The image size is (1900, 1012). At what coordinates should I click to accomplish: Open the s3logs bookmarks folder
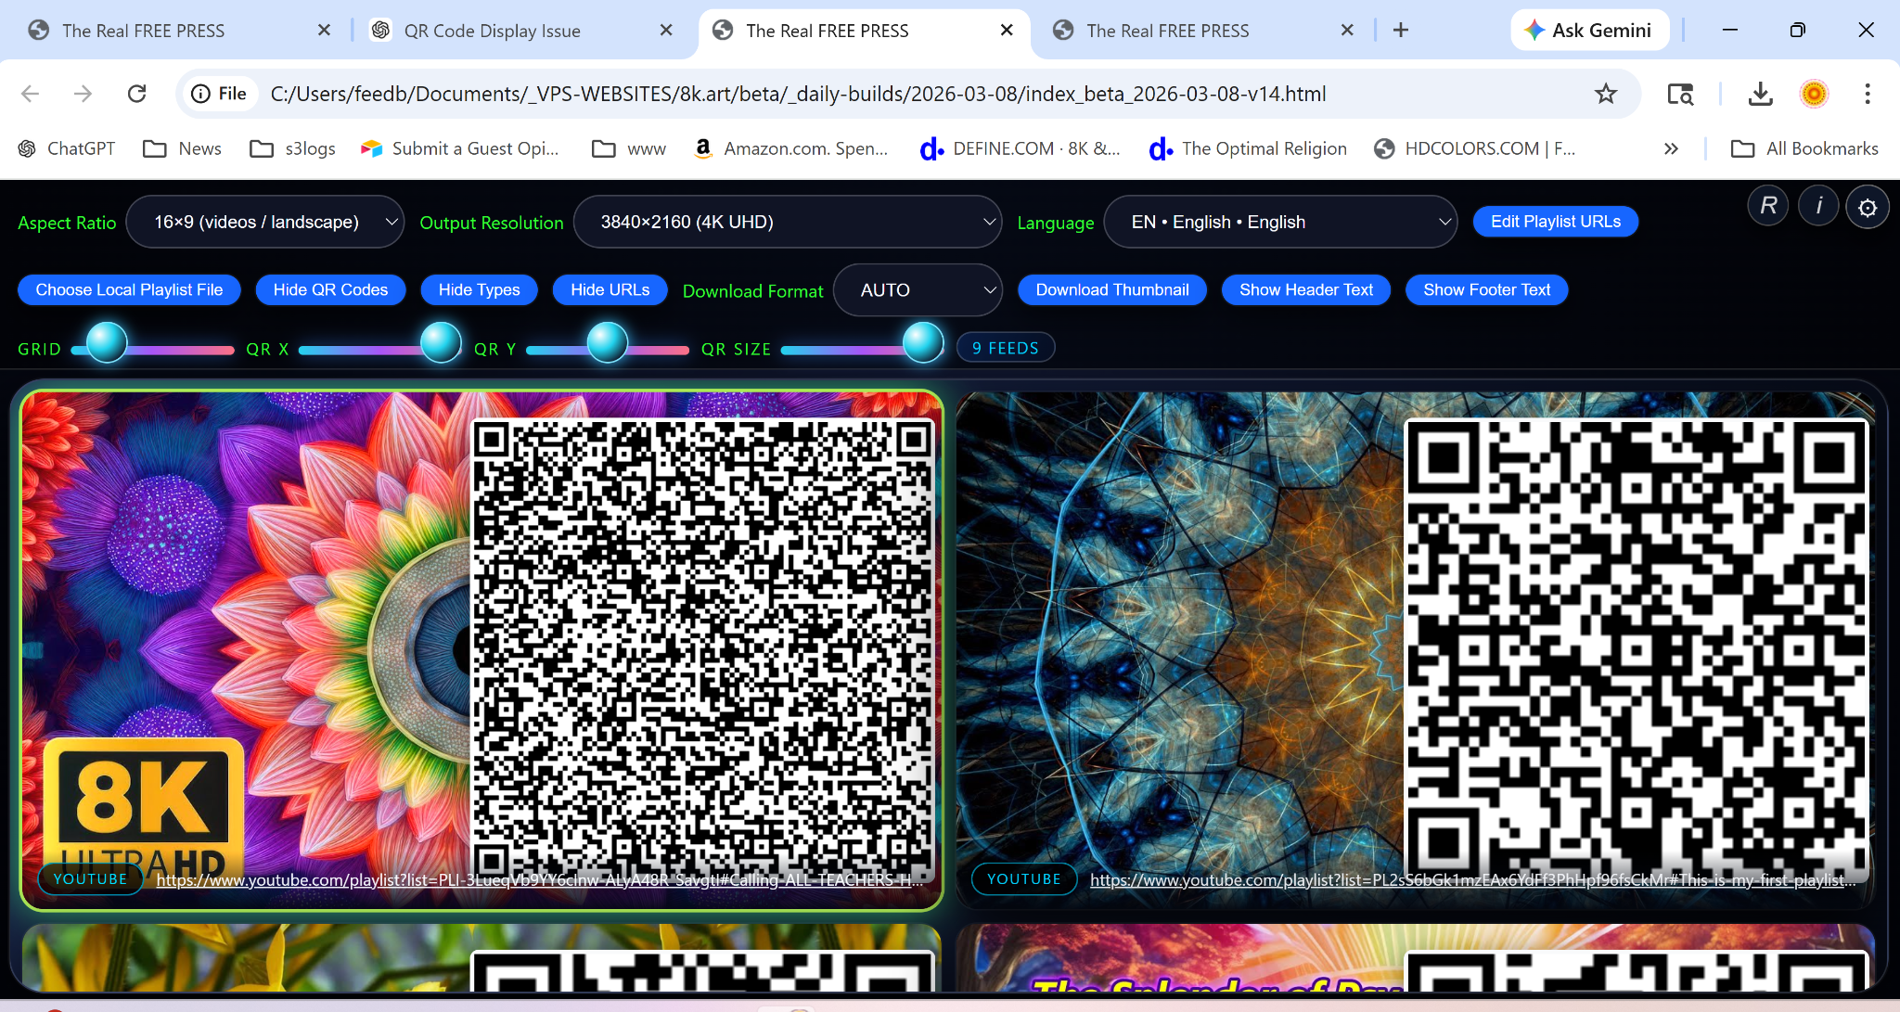pyautogui.click(x=292, y=148)
